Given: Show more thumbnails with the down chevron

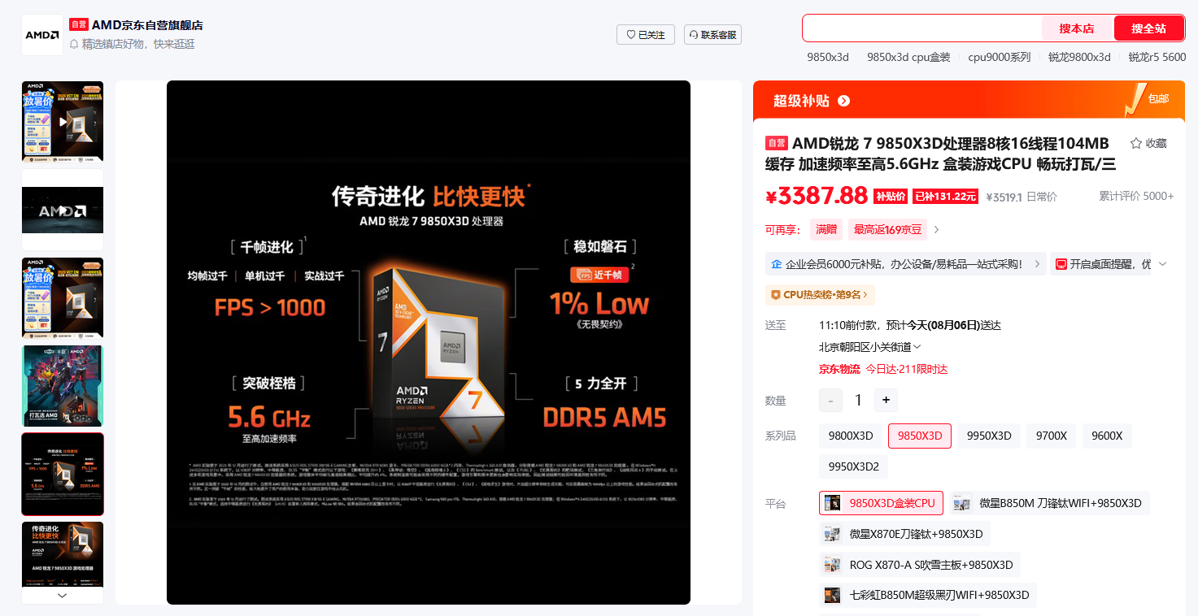Looking at the screenshot, I should pyautogui.click(x=63, y=596).
